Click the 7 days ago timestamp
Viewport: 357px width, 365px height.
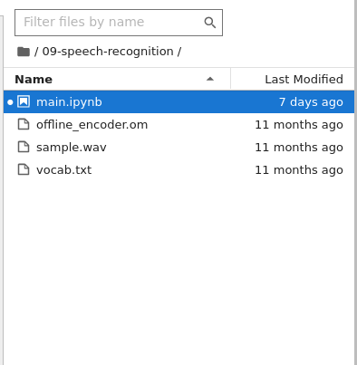point(311,102)
